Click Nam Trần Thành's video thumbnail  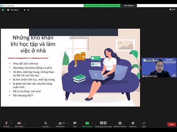click(x=159, y=67)
